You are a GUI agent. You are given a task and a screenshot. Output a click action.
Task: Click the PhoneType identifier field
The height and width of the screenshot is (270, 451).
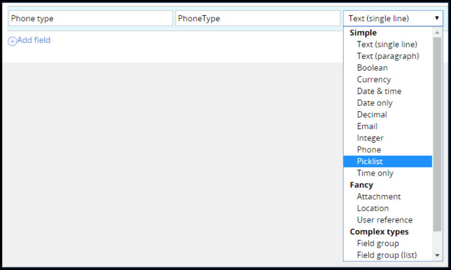[258, 18]
